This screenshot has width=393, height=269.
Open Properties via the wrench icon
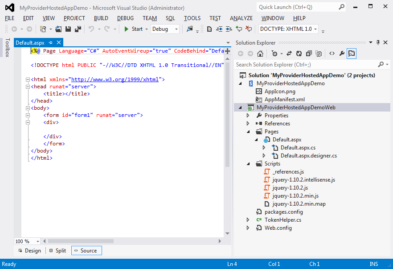coord(342,54)
